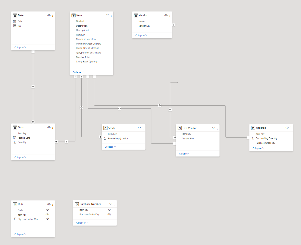
Task: Collapse the Date table card
Action: coord(20,47)
